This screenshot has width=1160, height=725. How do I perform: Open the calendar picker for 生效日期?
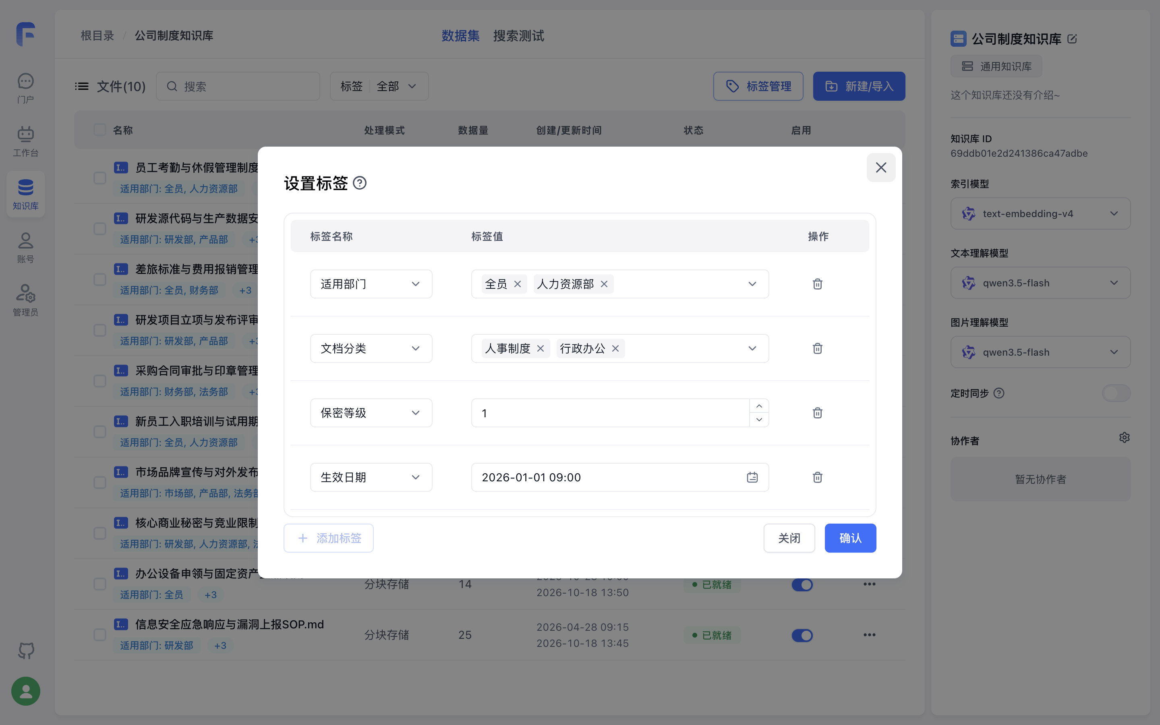(x=752, y=477)
